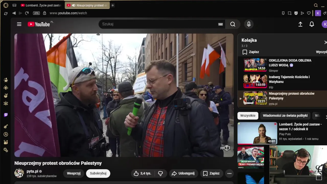Viewport: 327px width, 184px height.
Task: Open the sidebar skull diamond icon
Action: point(6,88)
